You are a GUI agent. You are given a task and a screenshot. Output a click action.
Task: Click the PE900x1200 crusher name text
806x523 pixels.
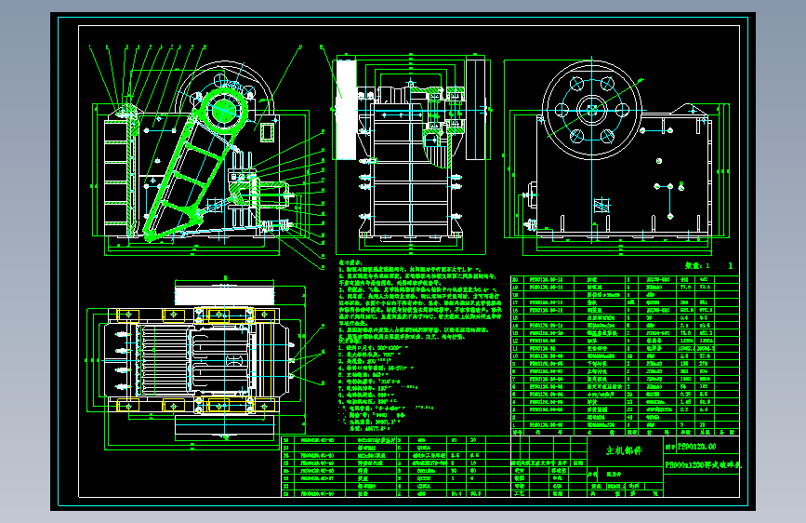click(x=704, y=464)
